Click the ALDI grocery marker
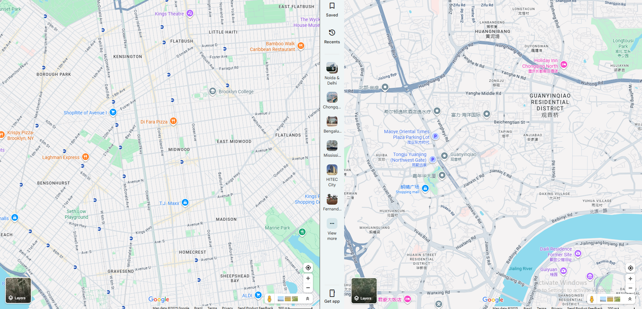642x309 pixels. point(258,295)
